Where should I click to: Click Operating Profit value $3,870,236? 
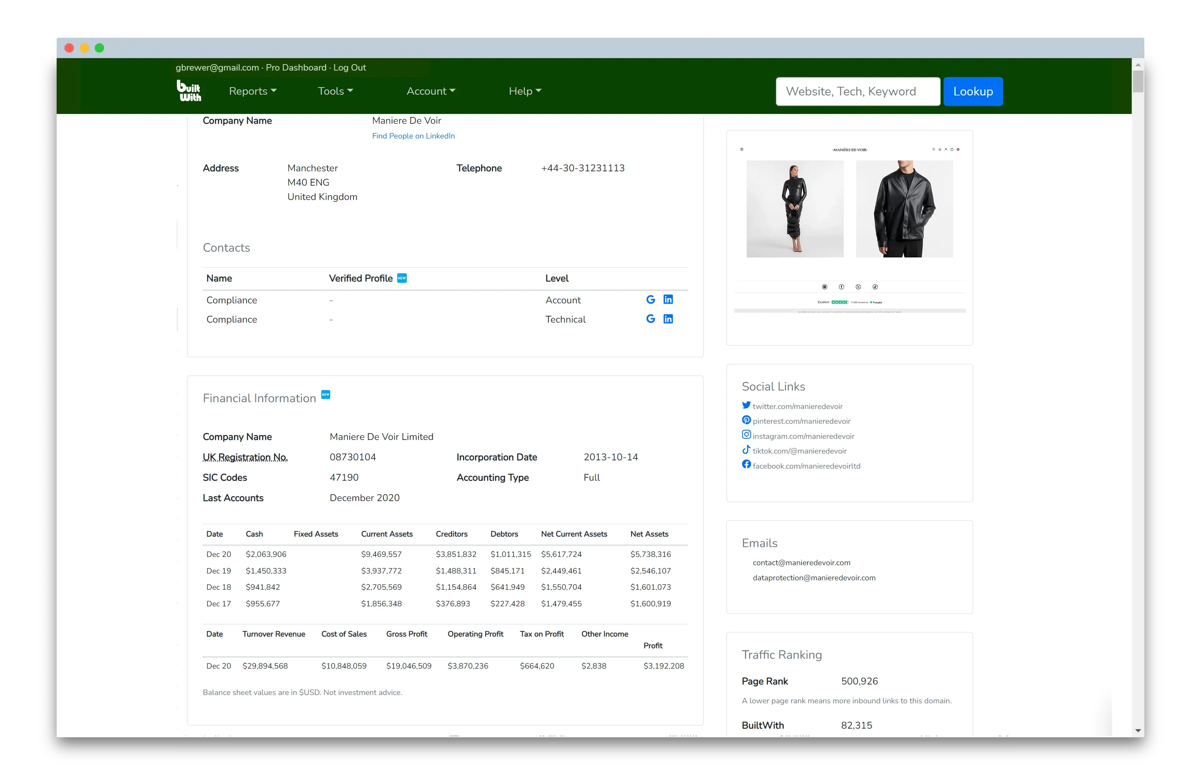[468, 666]
